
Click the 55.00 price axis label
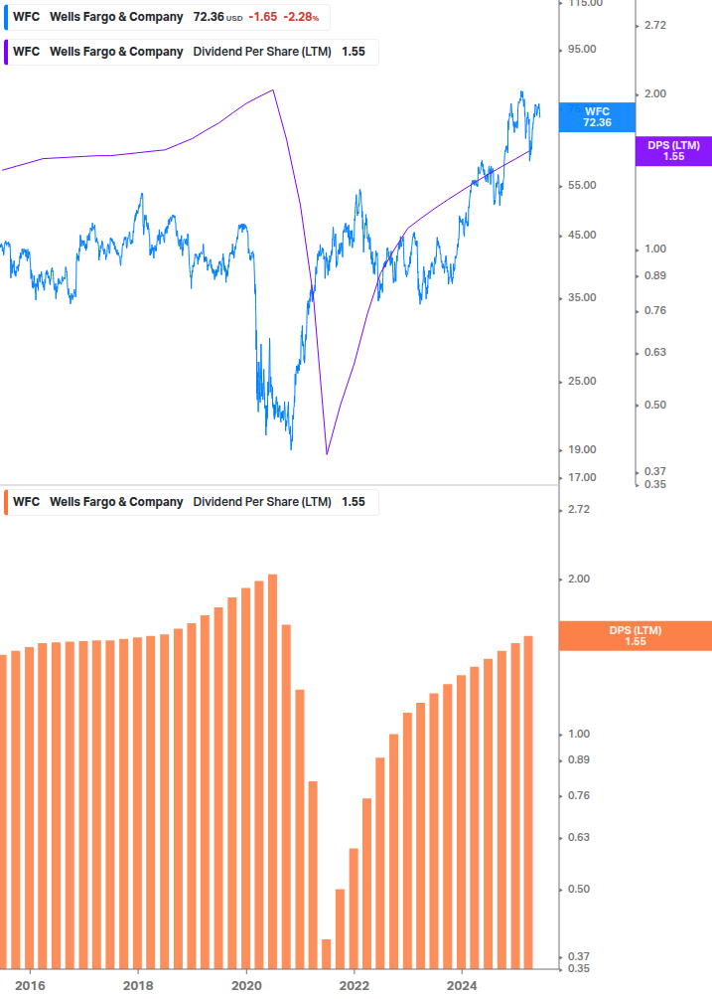click(x=582, y=186)
